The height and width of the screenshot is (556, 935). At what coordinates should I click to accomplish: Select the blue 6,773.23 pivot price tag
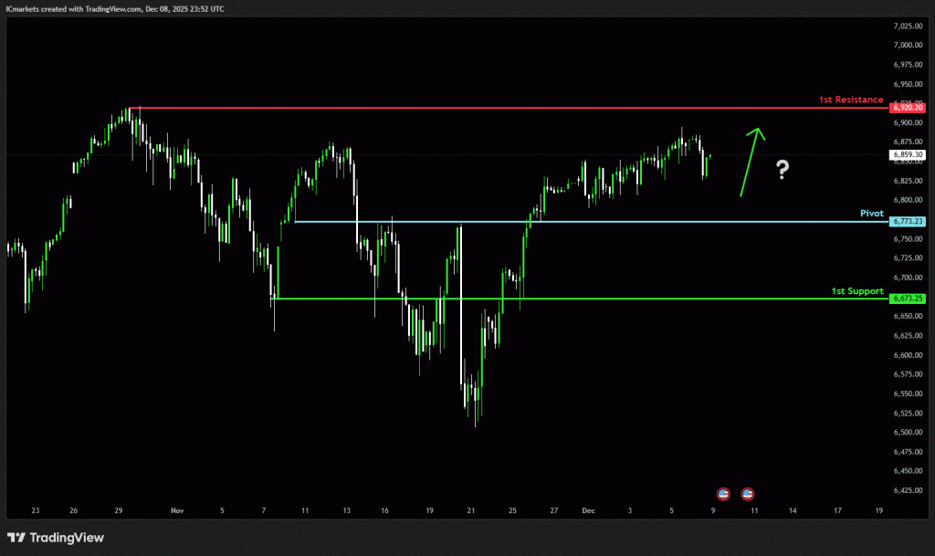click(905, 222)
